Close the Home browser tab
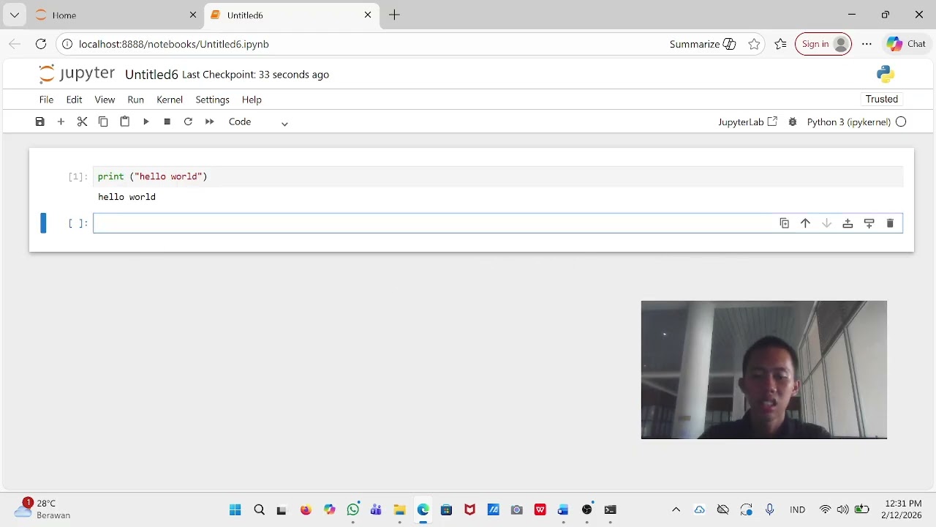The image size is (936, 527). tap(193, 15)
